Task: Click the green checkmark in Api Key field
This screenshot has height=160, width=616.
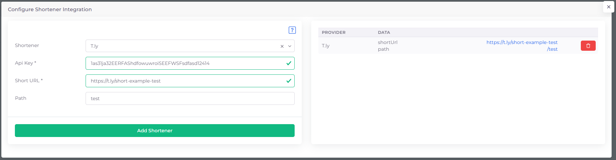Action: (289, 63)
